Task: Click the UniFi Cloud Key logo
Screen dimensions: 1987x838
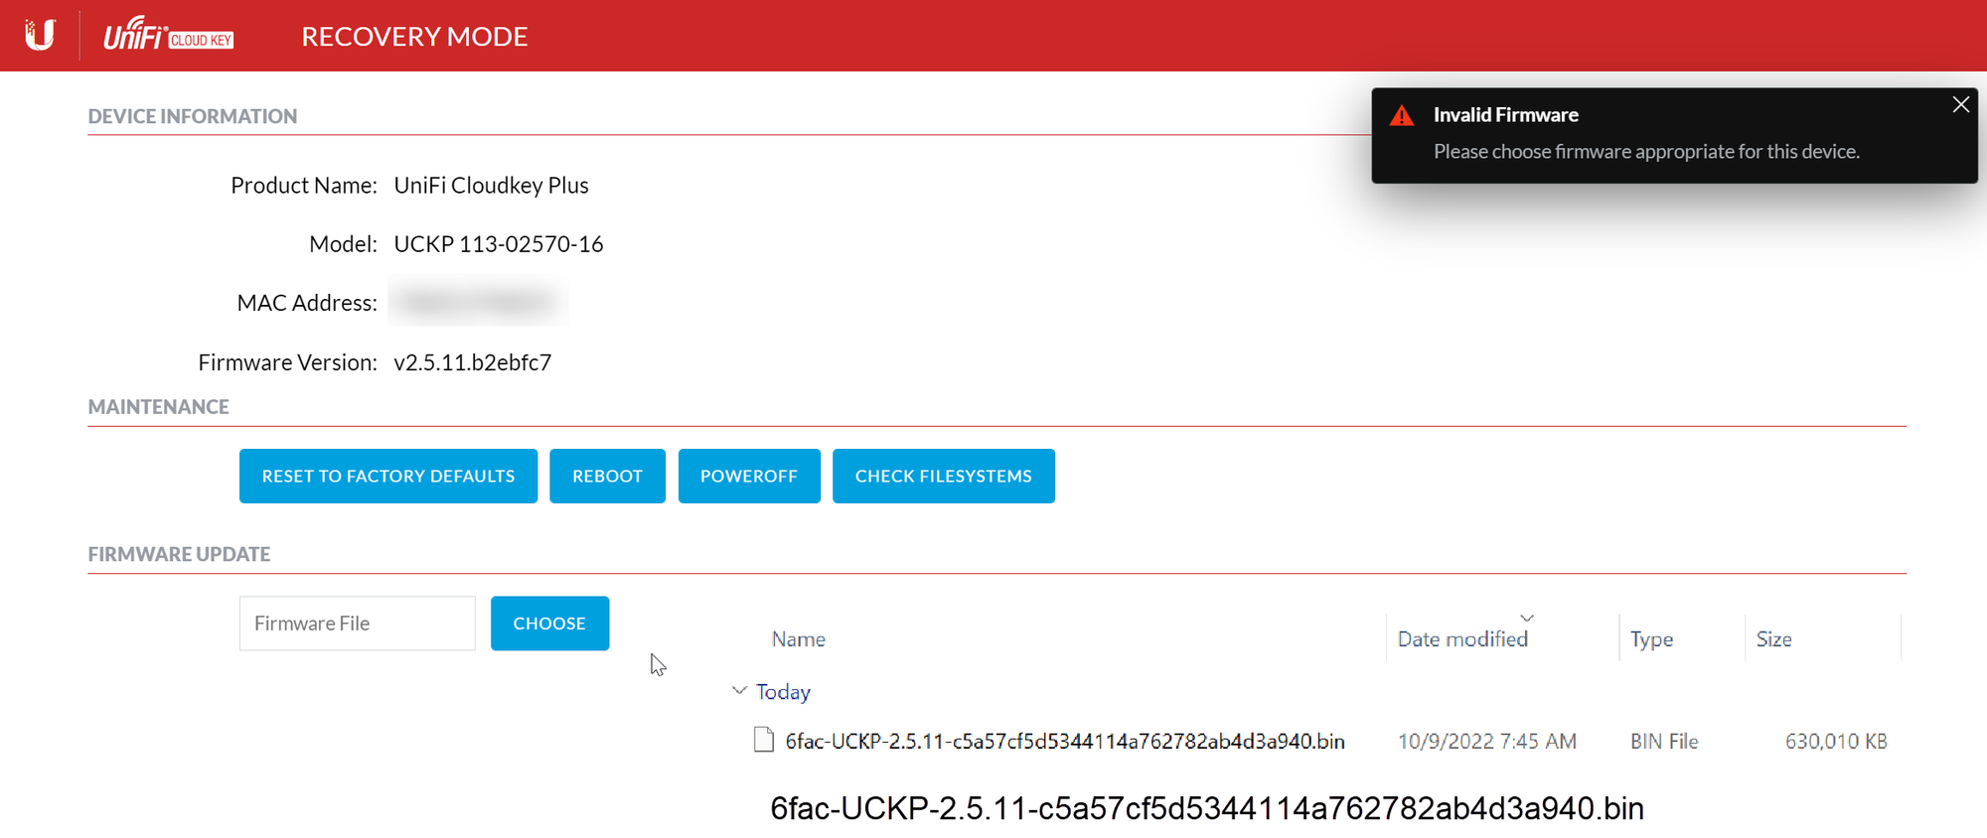Action: 169,36
